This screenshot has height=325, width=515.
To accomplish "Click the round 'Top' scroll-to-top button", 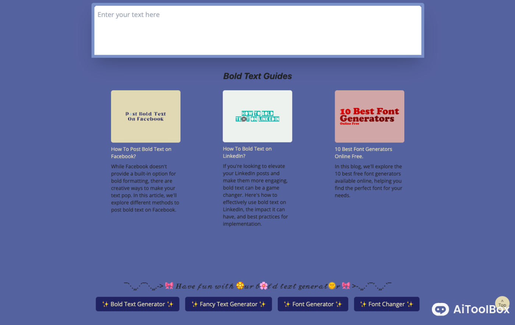I will (x=502, y=303).
